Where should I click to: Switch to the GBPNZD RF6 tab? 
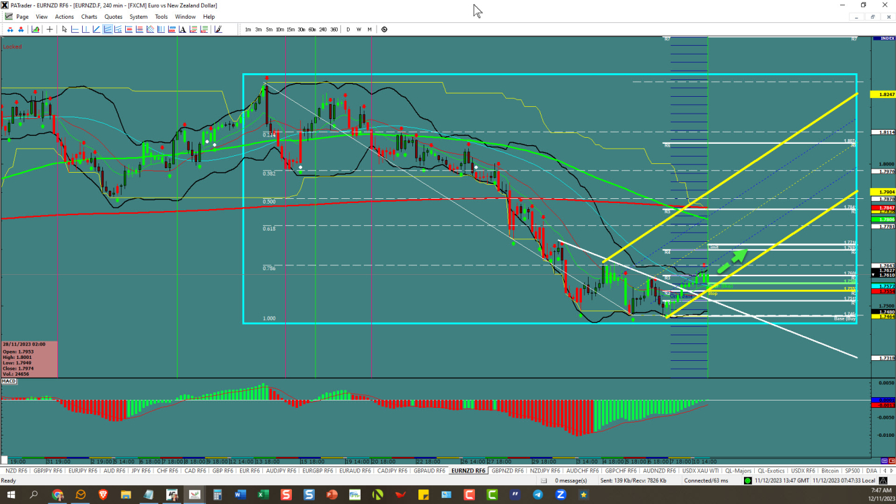coord(508,470)
